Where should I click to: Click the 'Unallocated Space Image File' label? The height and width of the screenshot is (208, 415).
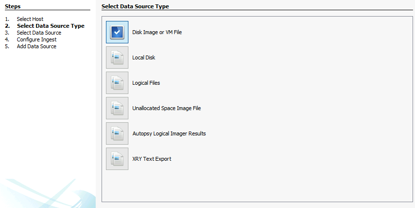166,108
